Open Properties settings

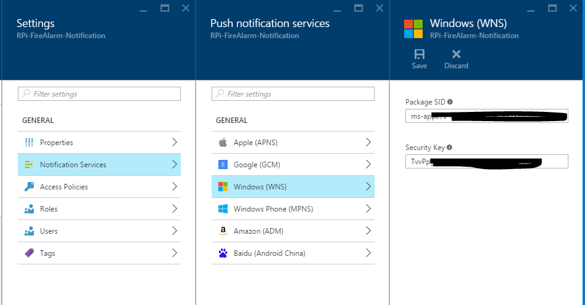tap(99, 143)
